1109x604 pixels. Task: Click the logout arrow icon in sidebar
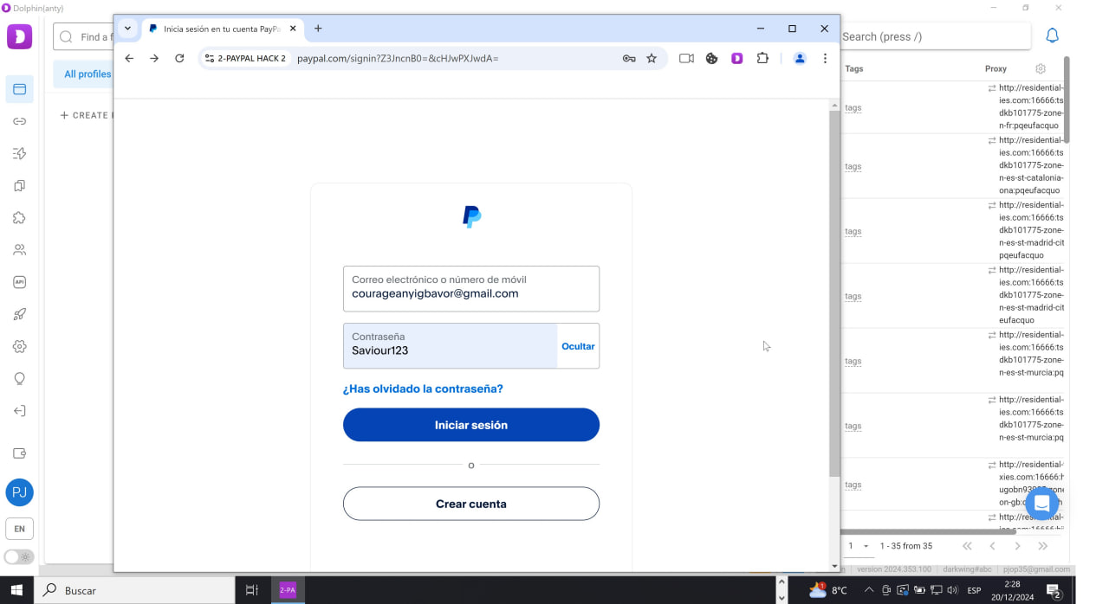pyautogui.click(x=19, y=411)
